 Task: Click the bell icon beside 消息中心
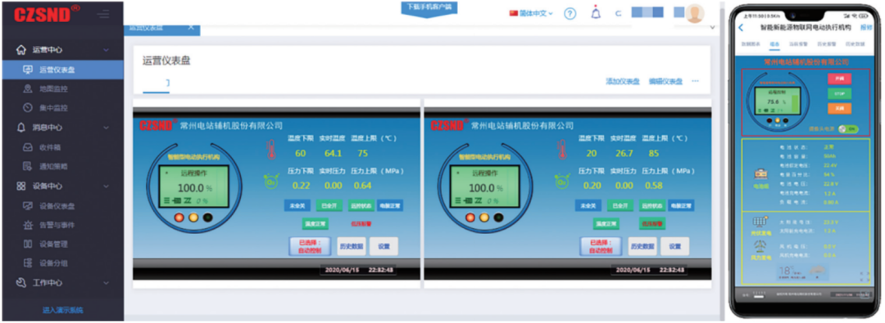[21, 128]
